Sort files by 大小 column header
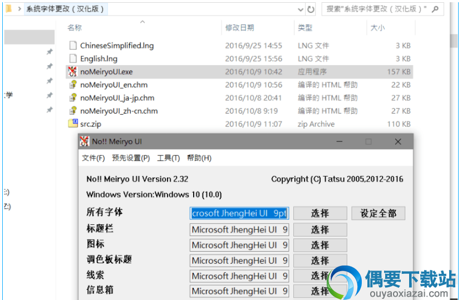Viewport: 462px width, 300px height. 377,28
